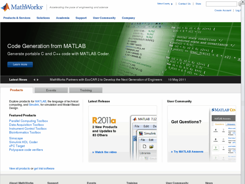Screen dimensions: 245x184
Task: Click About MathWorks footer heading
Action: pos(21,183)
